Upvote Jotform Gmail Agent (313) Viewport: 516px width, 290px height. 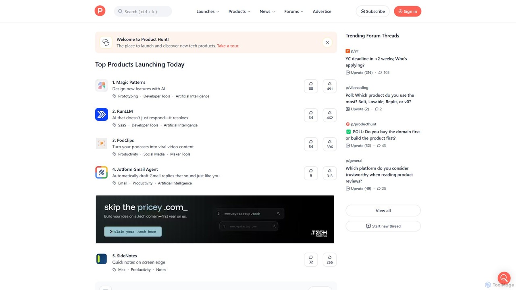(330, 173)
